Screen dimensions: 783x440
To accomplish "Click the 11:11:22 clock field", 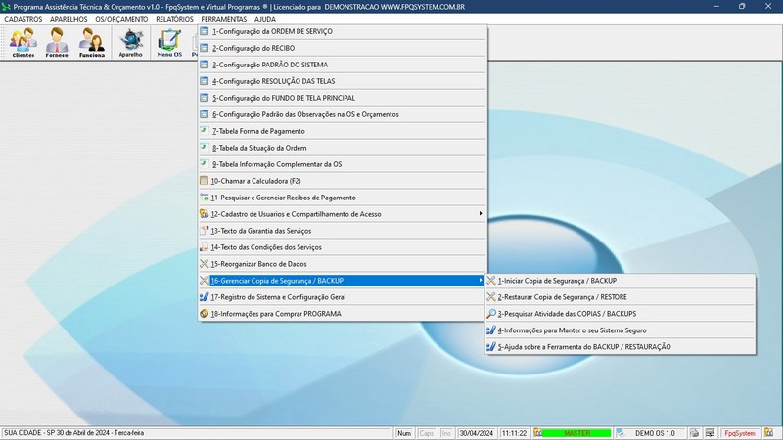I will coord(514,433).
